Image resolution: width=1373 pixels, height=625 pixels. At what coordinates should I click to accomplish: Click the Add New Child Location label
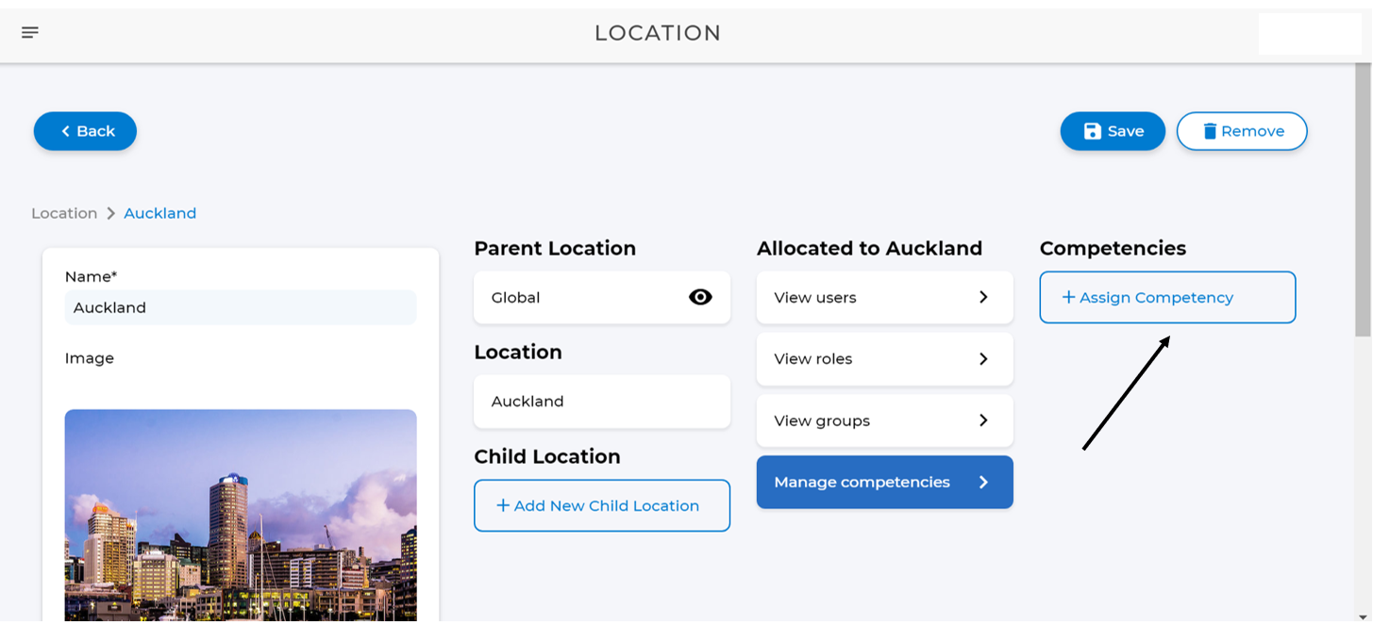click(607, 505)
